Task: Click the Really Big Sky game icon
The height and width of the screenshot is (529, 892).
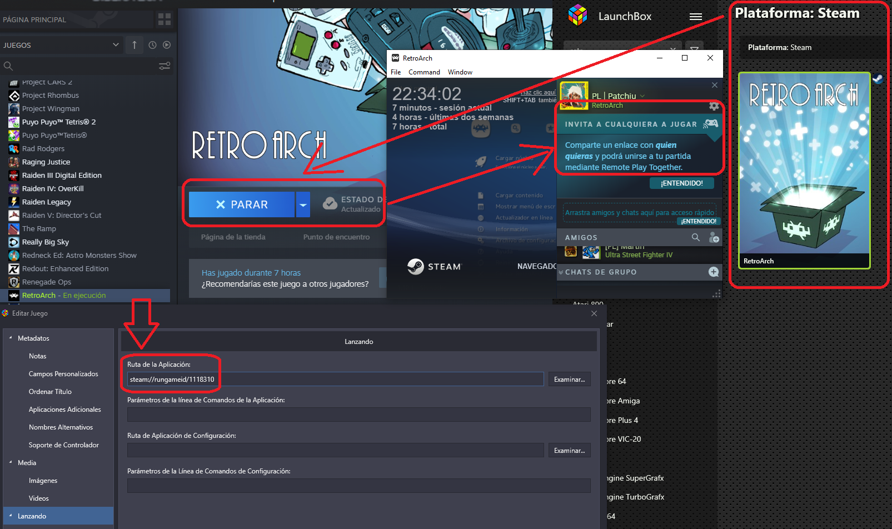Action: tap(14, 242)
